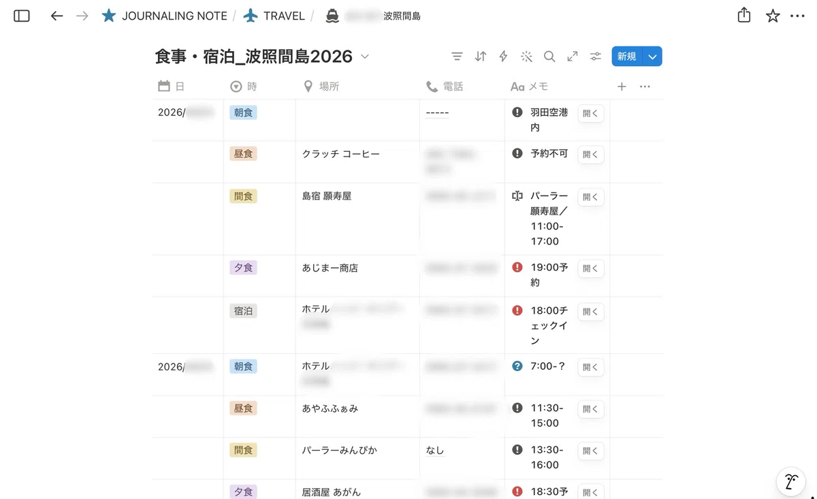
Task: Select the 宿泊 tag in the hotel row
Action: [x=243, y=310]
